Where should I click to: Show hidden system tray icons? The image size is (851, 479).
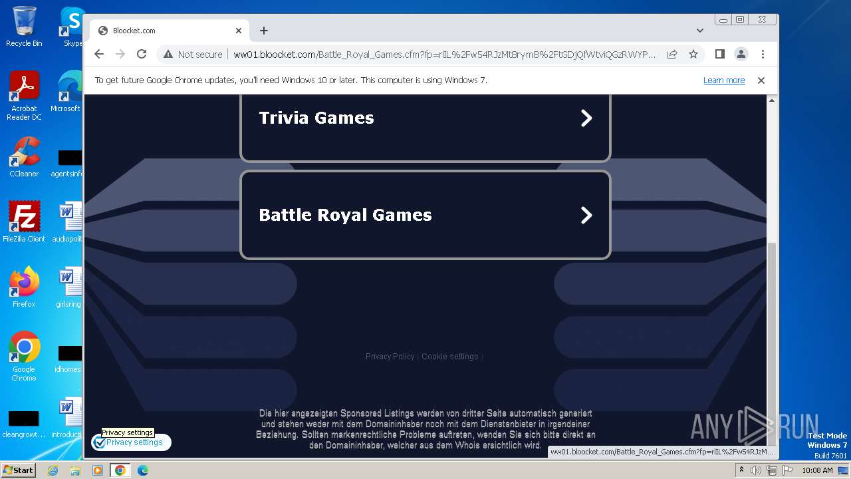coord(742,470)
